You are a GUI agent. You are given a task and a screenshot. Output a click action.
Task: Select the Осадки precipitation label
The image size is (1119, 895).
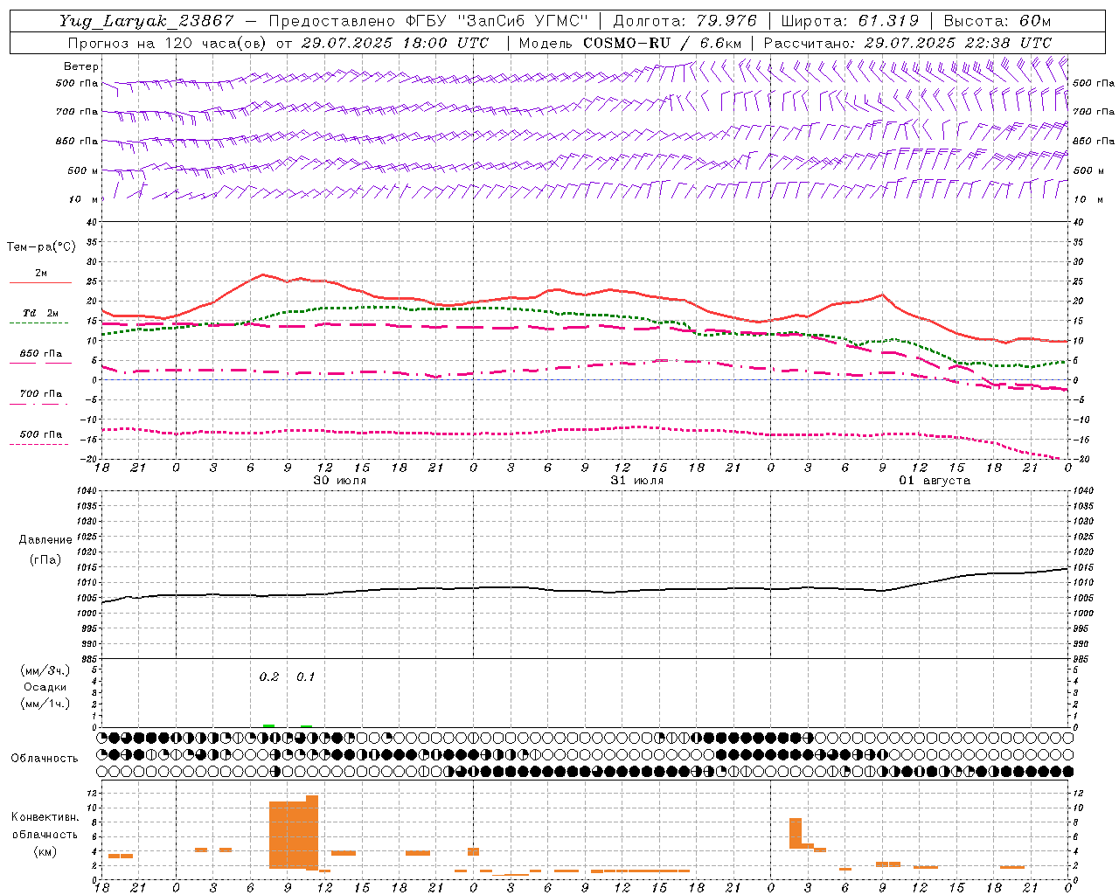click(x=45, y=687)
